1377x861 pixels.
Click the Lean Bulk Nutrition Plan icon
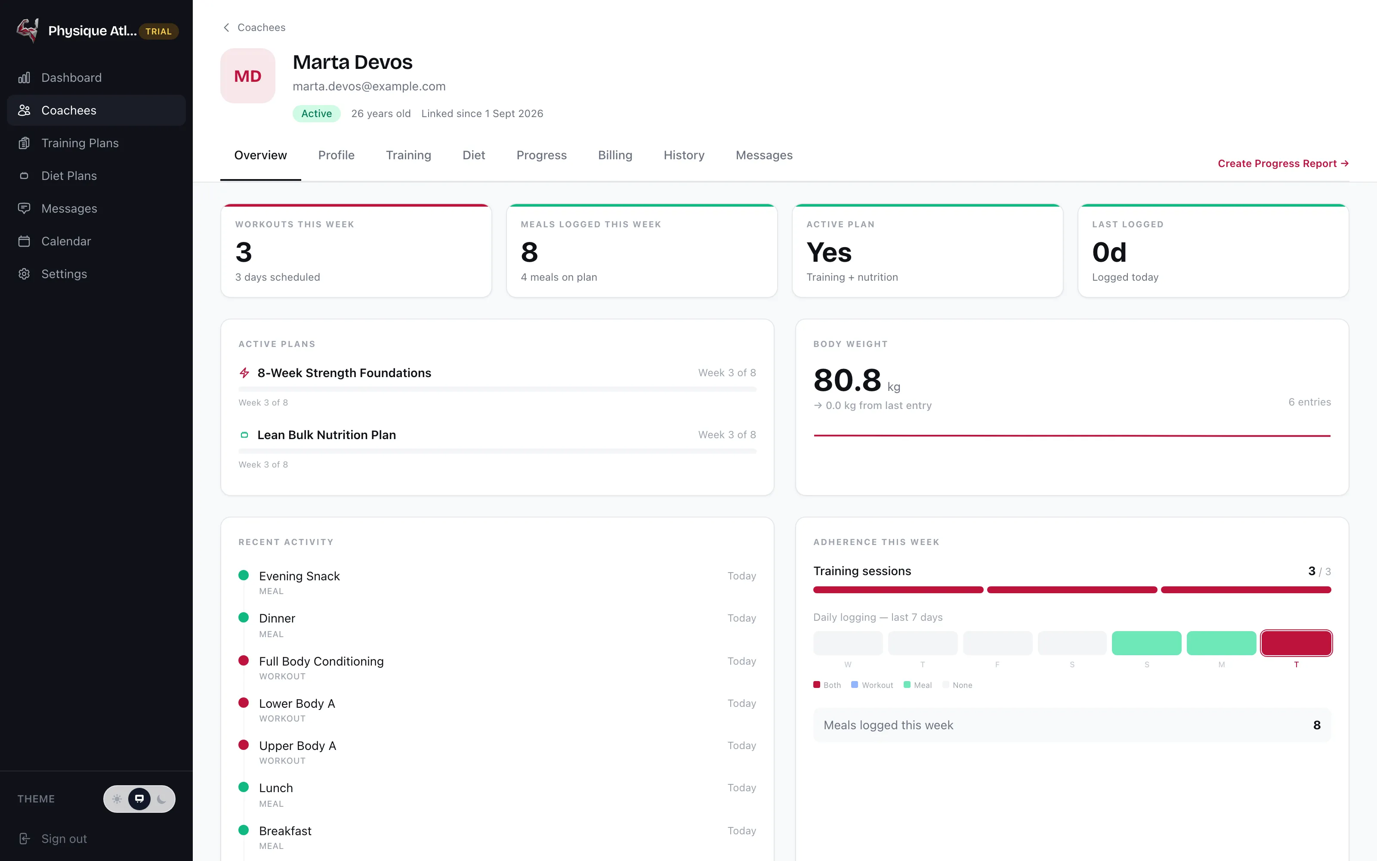point(245,435)
